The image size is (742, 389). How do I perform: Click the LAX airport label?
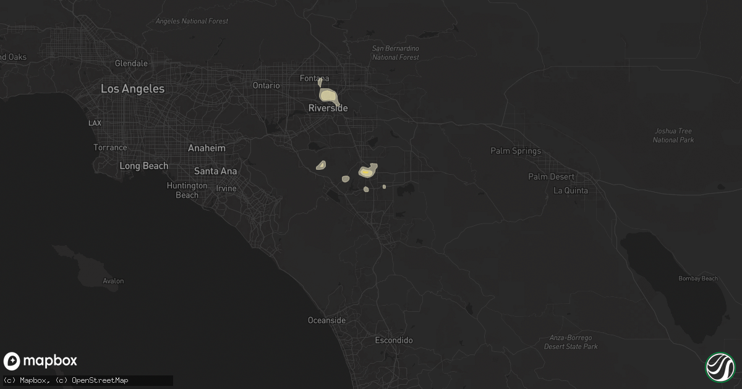coord(95,123)
